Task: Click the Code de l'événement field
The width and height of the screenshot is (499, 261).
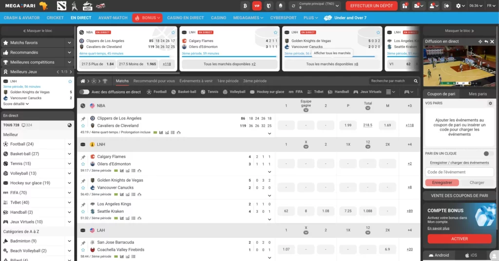Action: point(459,172)
